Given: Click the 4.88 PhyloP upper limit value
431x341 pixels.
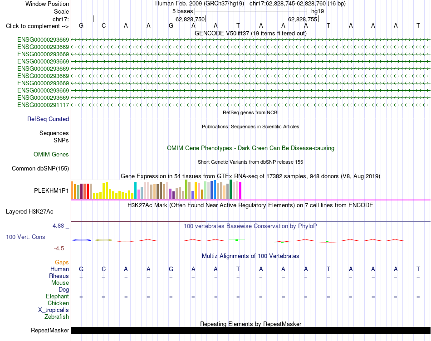Looking at the screenshot, I should (x=58, y=225).
